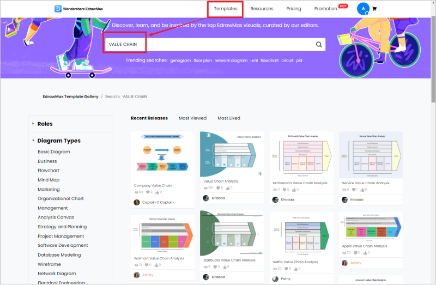Screen dimensions: 436x285
Task: Select Flowchart diagram type
Action: click(49, 171)
